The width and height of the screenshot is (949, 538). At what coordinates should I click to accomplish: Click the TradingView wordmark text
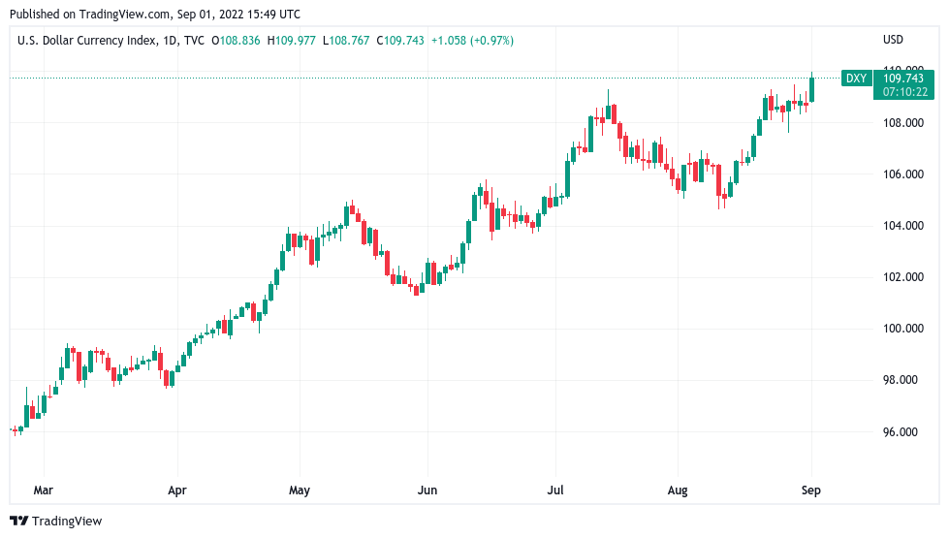pyautogui.click(x=67, y=522)
